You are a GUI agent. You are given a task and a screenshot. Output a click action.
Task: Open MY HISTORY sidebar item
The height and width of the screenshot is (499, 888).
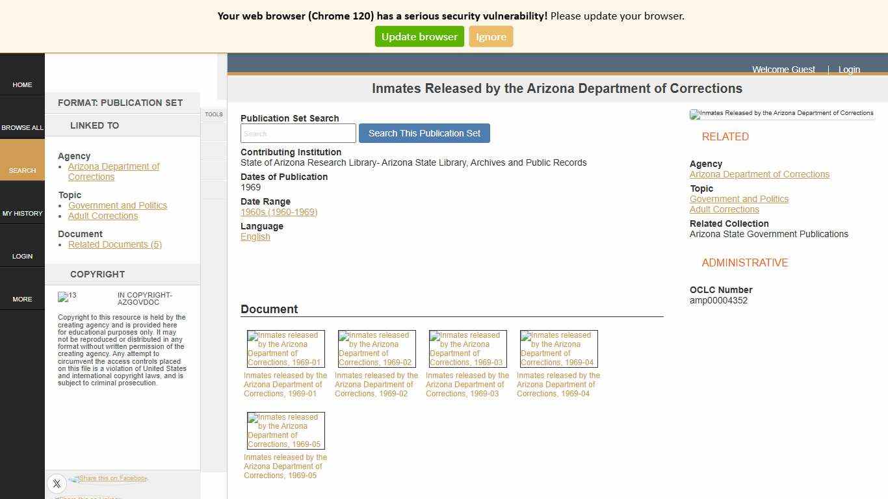[x=22, y=213]
